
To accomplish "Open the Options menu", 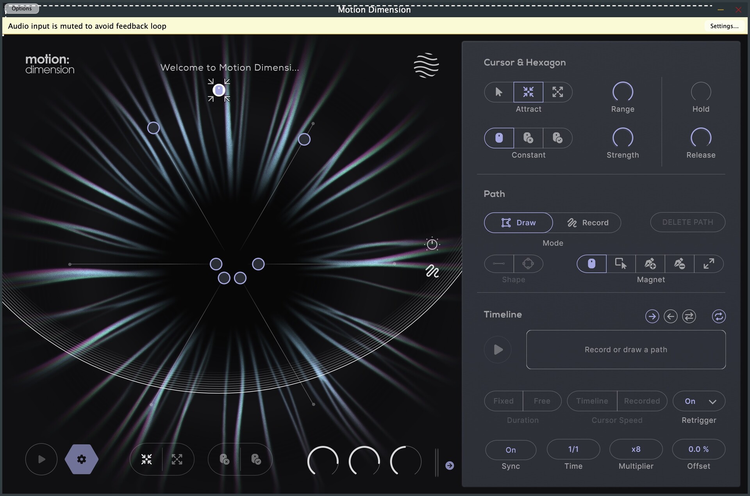I will point(21,9).
